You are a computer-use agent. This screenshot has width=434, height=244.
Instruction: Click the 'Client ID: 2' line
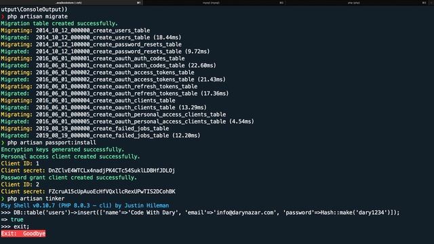point(20,184)
